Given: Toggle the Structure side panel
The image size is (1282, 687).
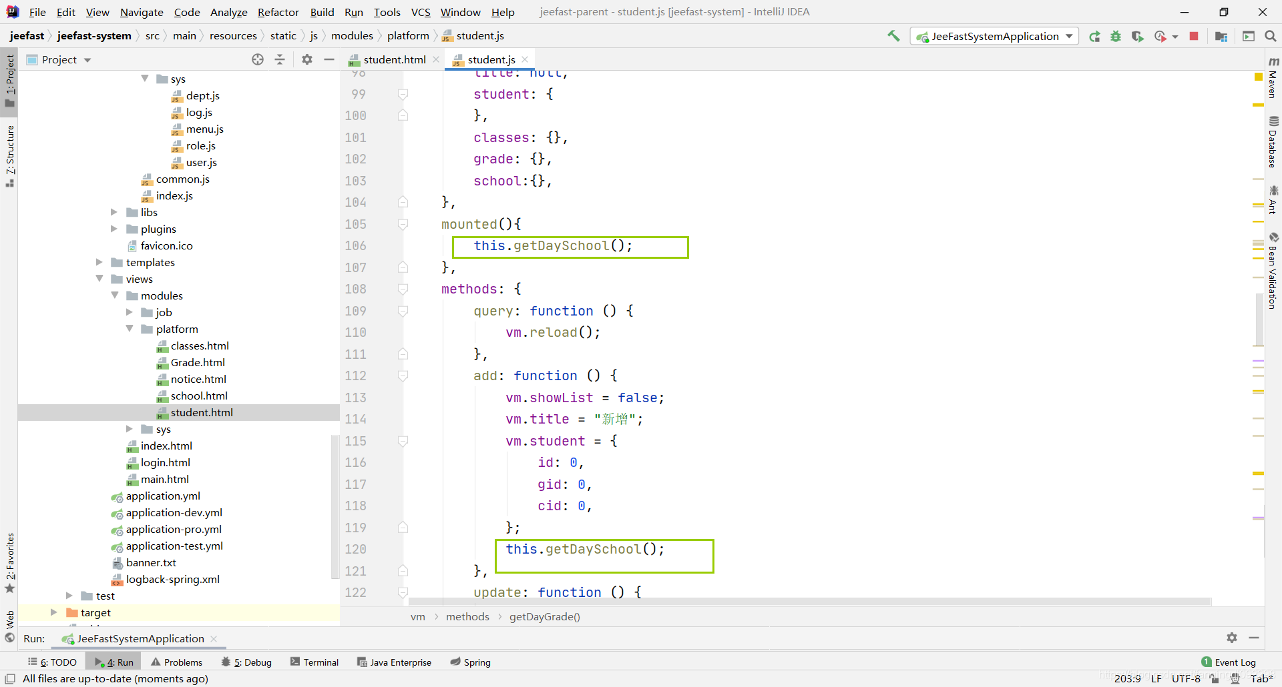Looking at the screenshot, I should pyautogui.click(x=10, y=155).
